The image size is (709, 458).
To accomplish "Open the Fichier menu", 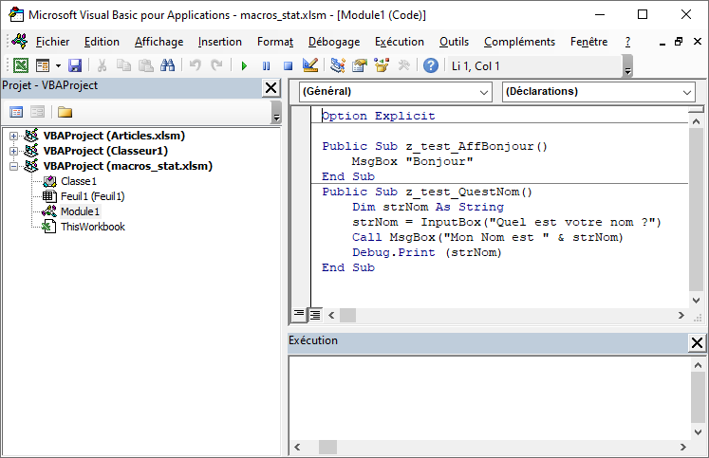I will click(x=52, y=42).
